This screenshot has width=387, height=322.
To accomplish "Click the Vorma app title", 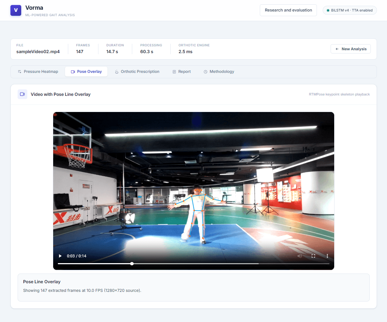I will (x=34, y=8).
